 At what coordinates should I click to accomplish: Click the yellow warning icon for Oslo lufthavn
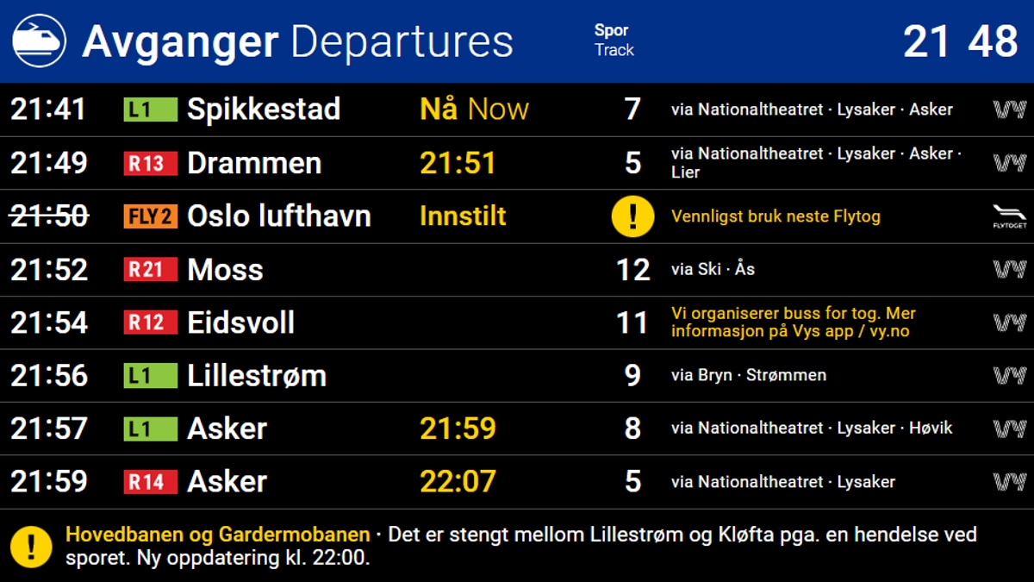632,216
